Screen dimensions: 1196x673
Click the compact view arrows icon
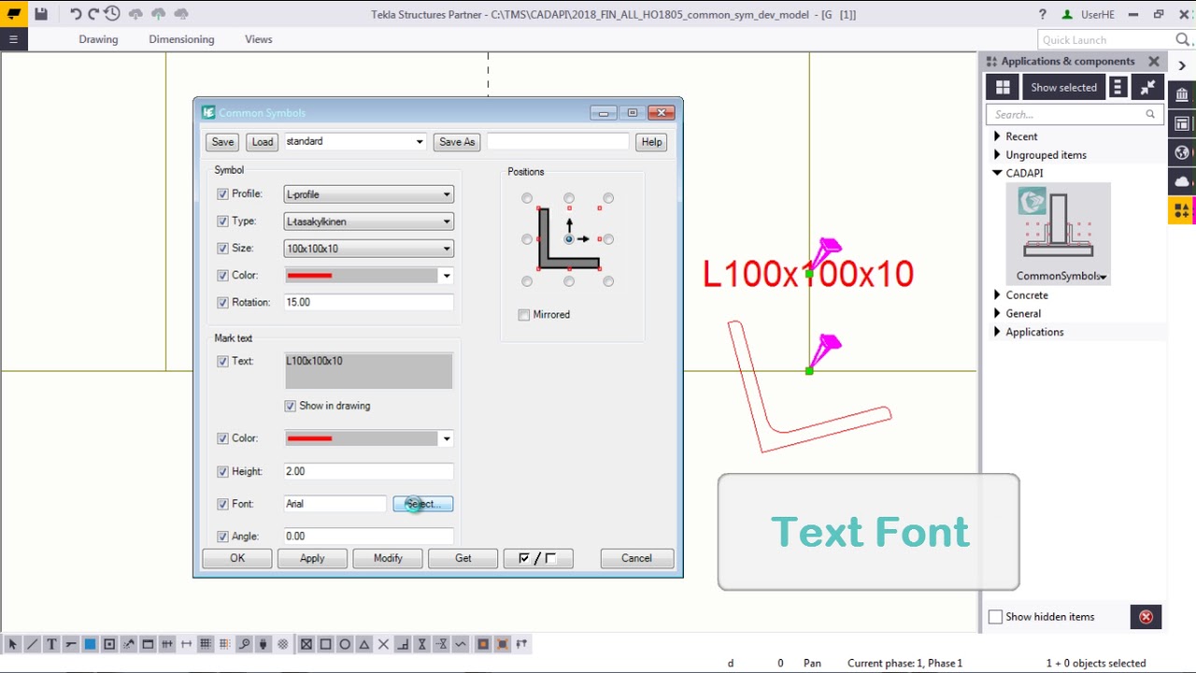1147,87
